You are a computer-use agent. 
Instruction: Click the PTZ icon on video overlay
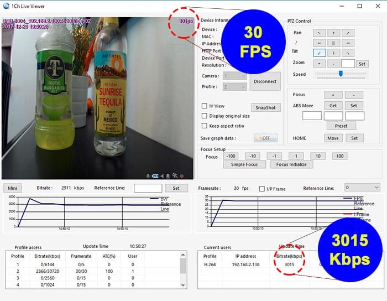point(155,175)
